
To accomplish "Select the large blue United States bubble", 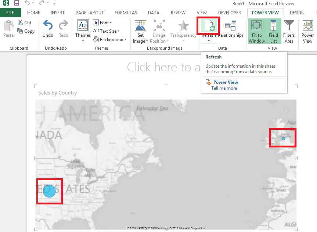I will [49, 191].
